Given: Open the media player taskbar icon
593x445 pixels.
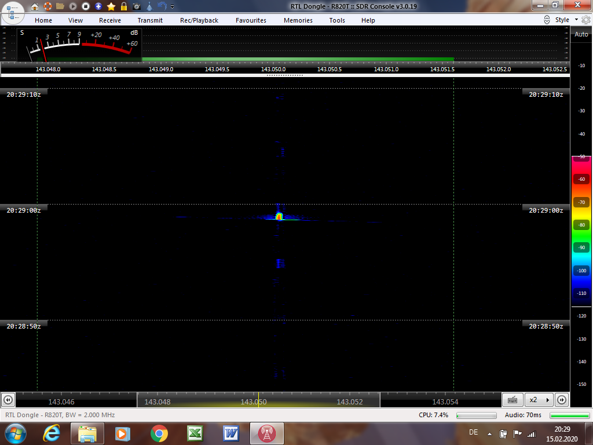Looking at the screenshot, I should [123, 433].
